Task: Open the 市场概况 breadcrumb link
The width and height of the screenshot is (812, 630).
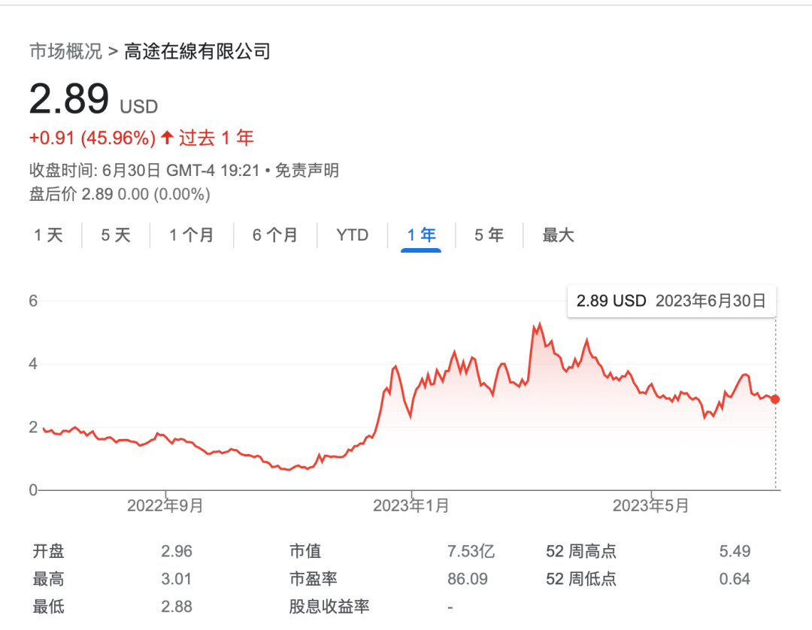Action: (x=65, y=51)
